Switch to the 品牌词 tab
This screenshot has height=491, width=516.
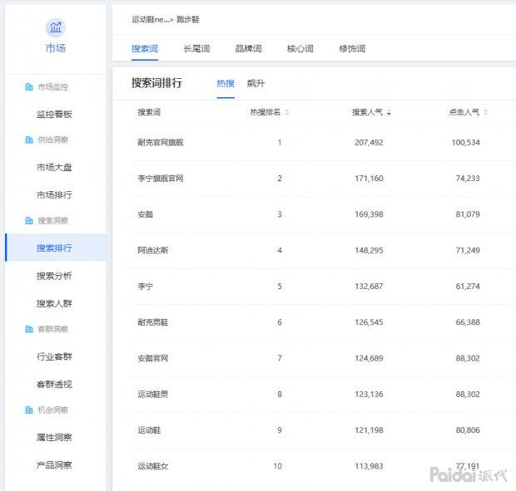(x=248, y=49)
